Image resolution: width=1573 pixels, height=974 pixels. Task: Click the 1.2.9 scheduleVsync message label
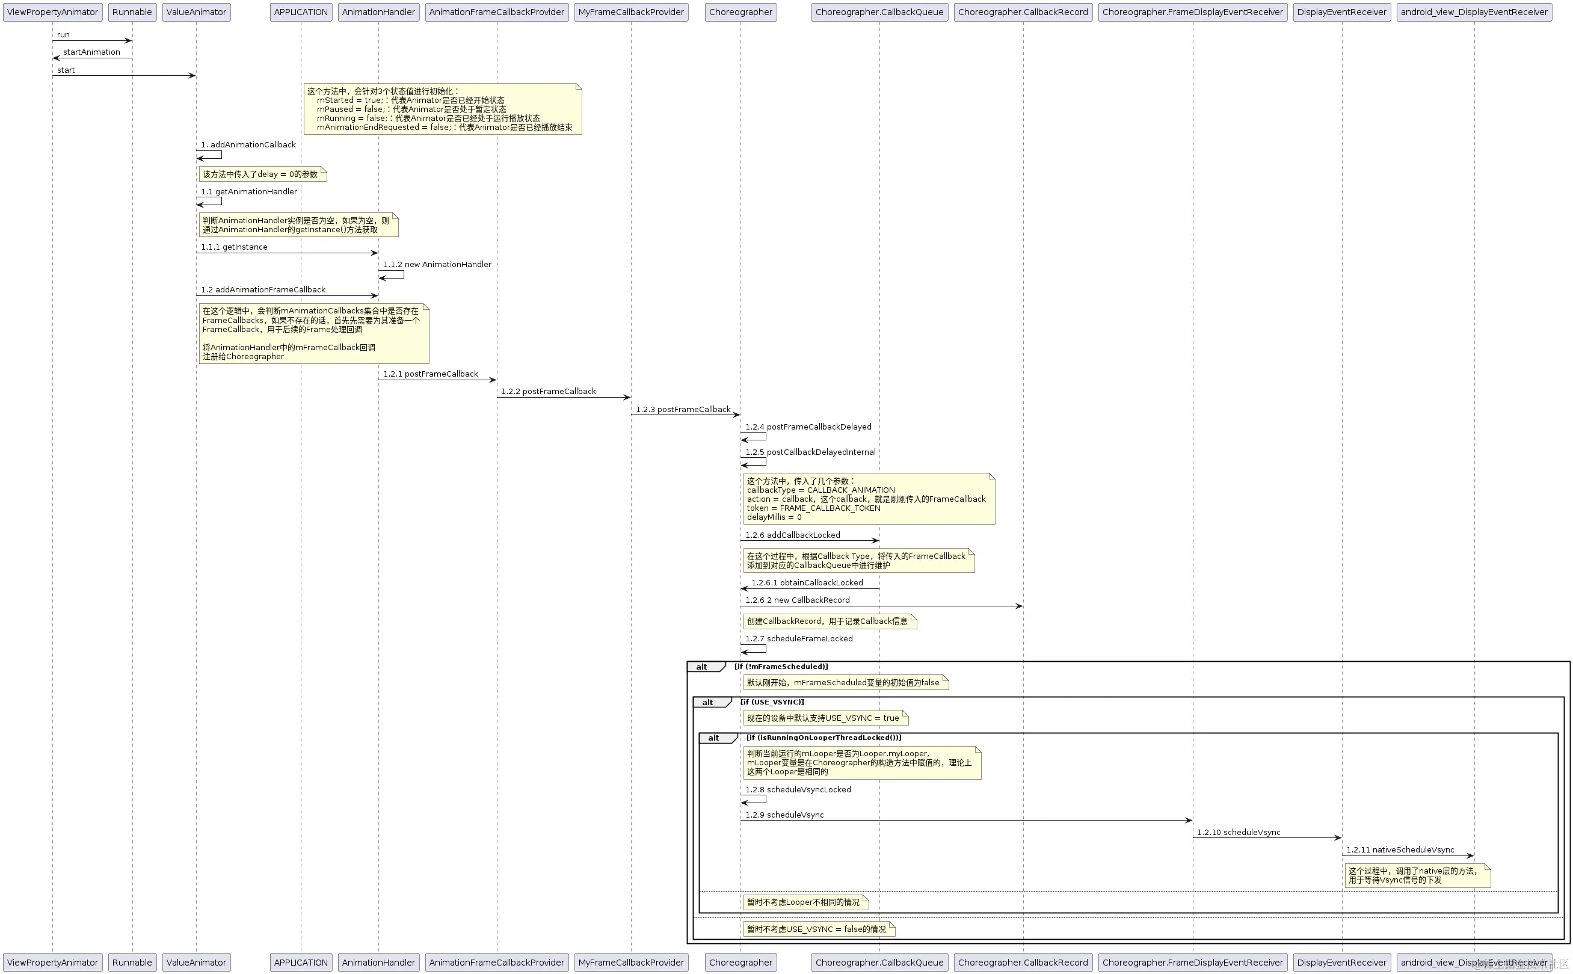pyautogui.click(x=784, y=815)
